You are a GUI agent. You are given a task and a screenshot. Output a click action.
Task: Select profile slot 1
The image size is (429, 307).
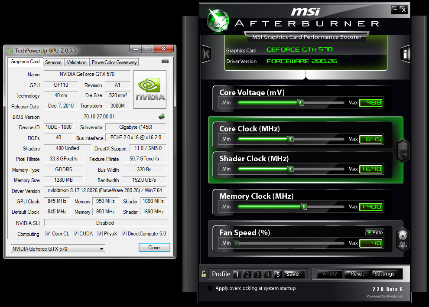pos(237,274)
